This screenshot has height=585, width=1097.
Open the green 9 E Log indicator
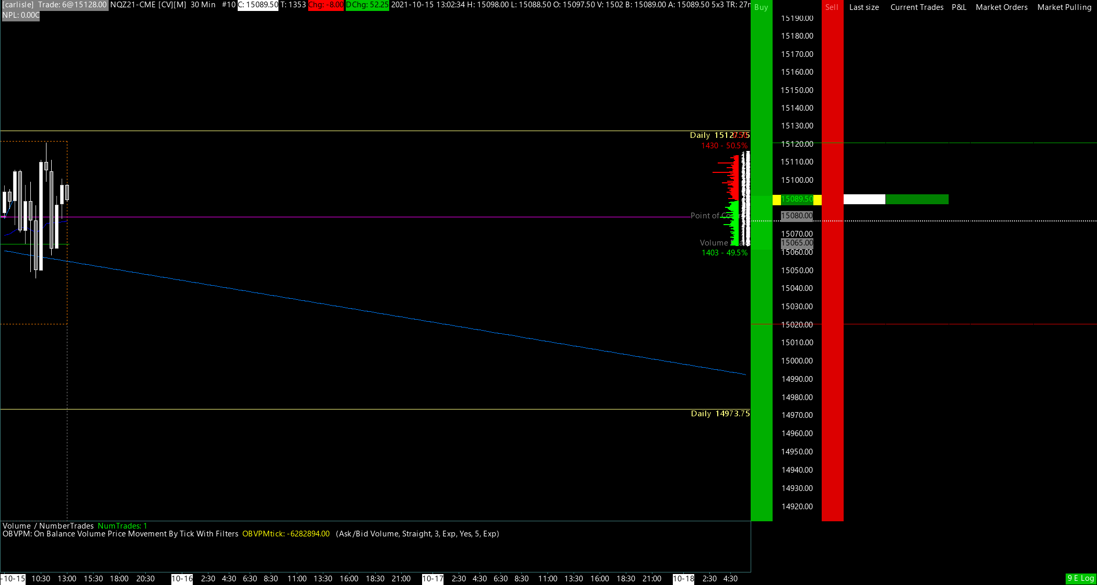[1080, 578]
